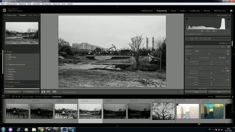Open grid view from filmstrip bar

click(13, 97)
